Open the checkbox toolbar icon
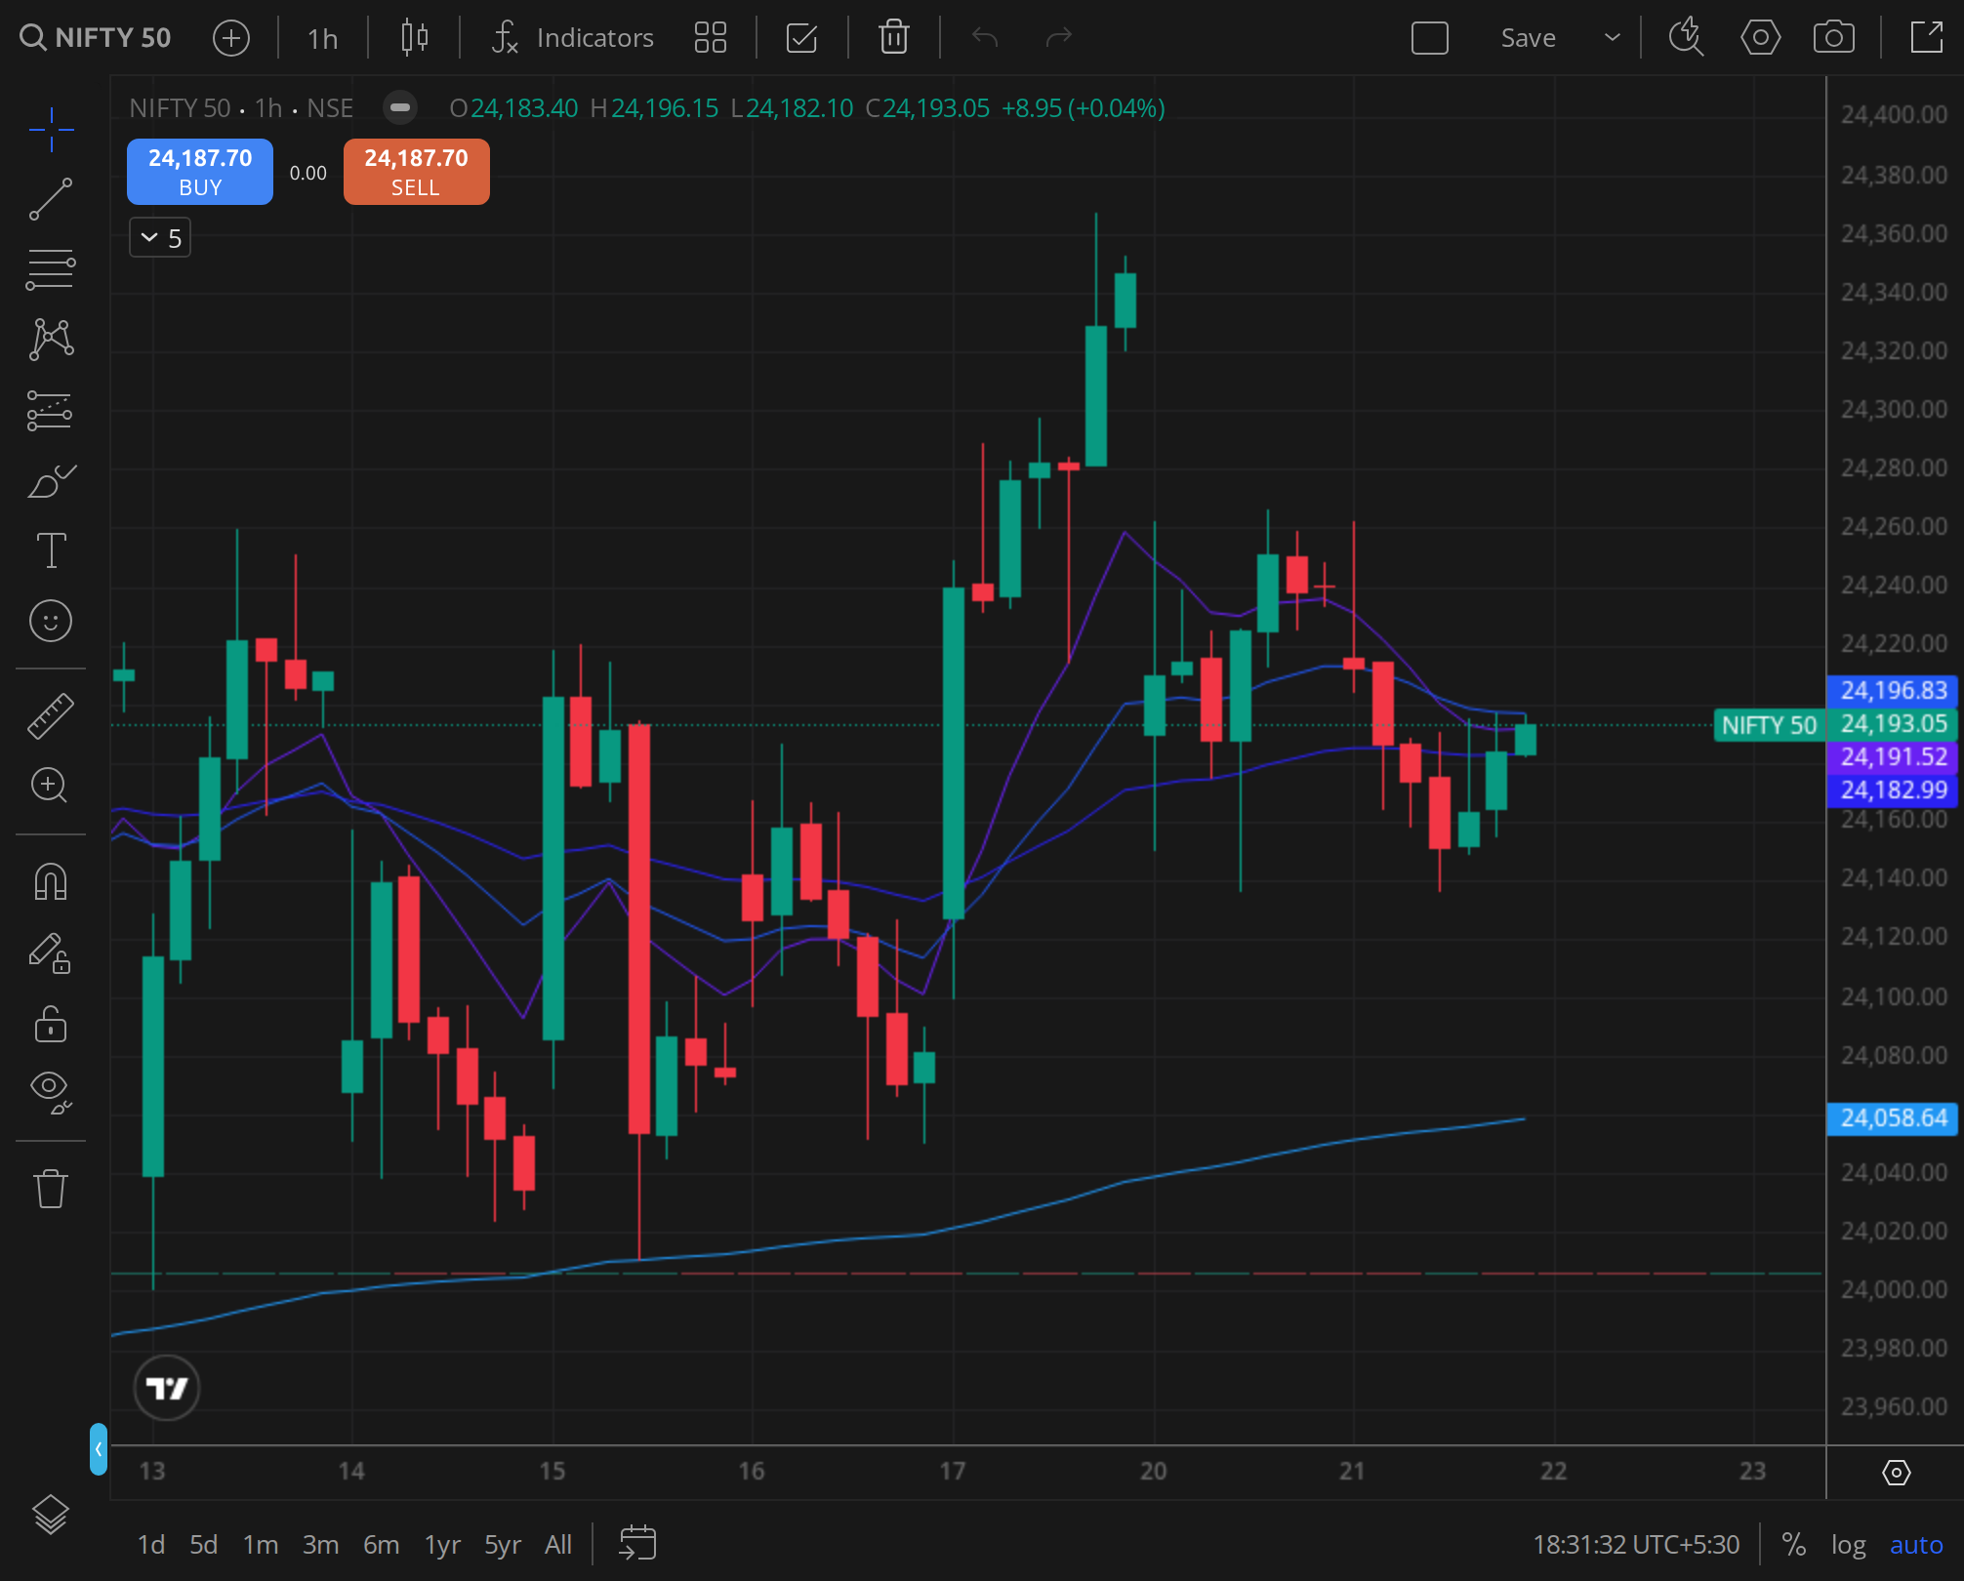1964x1581 pixels. click(801, 38)
